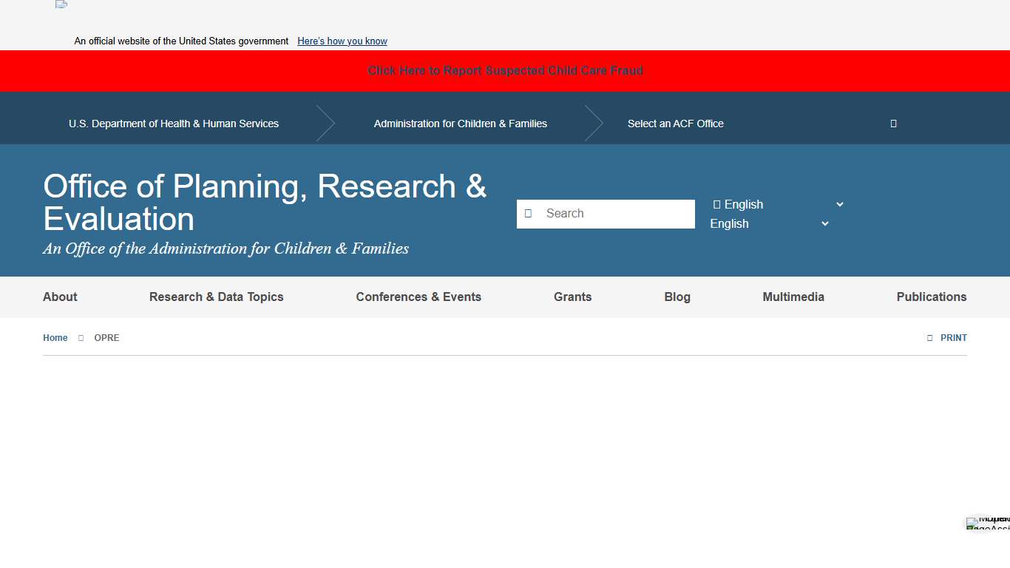Screen dimensions: 1010x568
Task: Open the About menu item
Action: 60,297
